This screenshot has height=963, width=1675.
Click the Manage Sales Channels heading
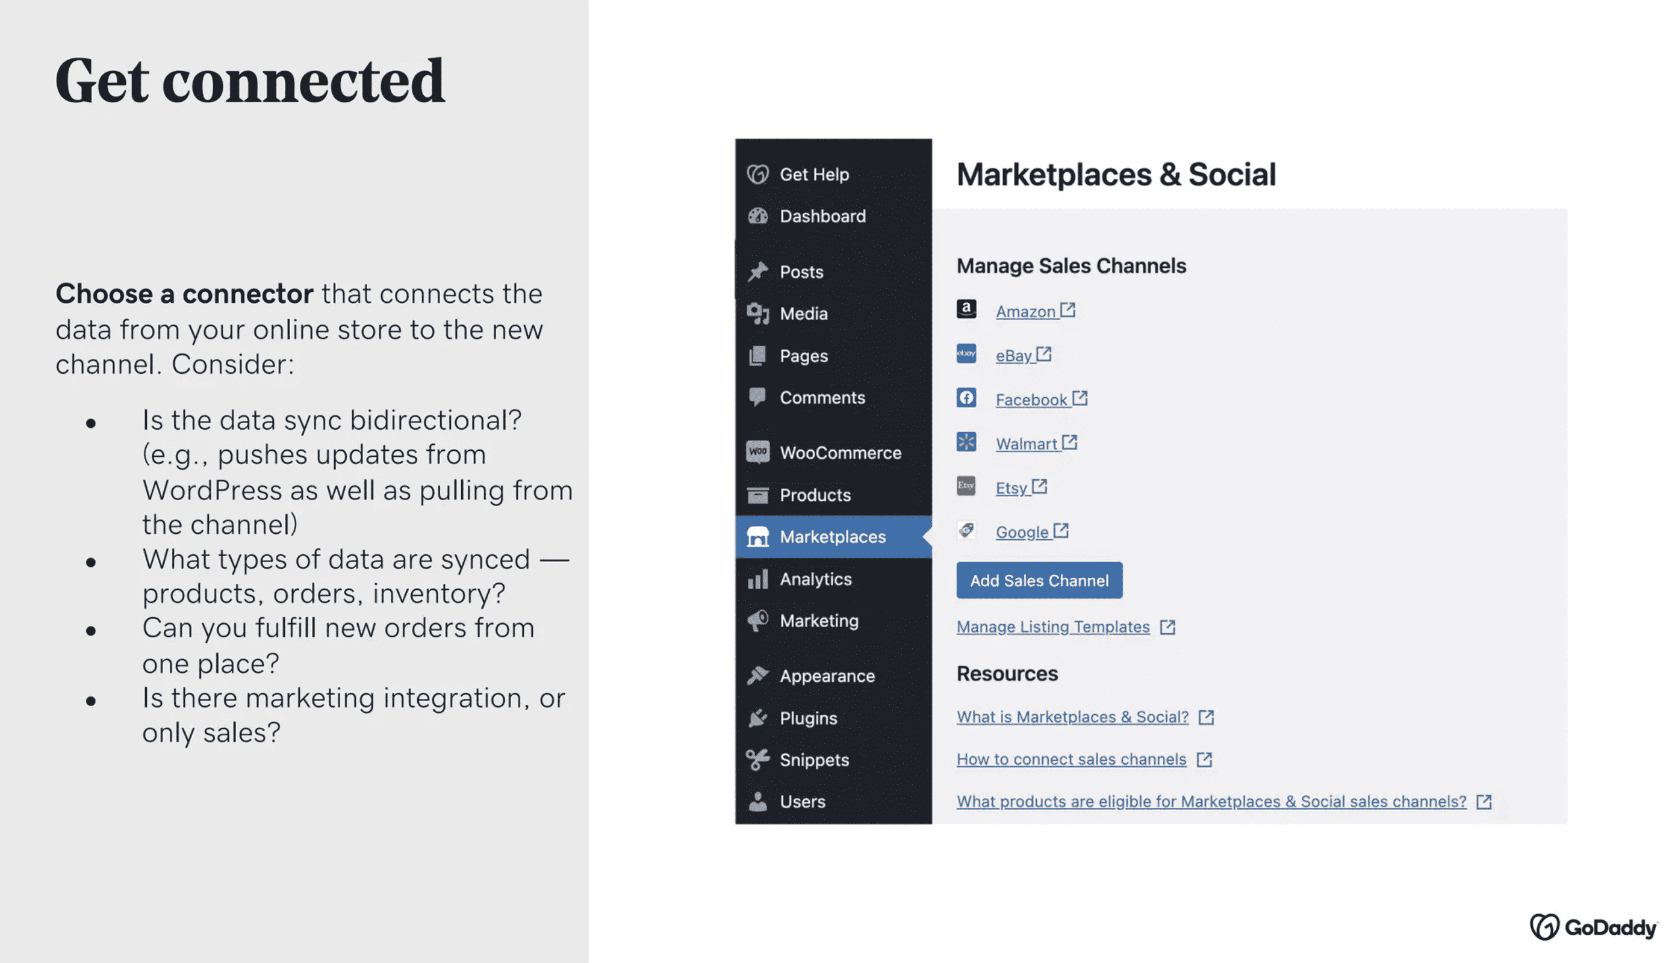click(x=1071, y=266)
